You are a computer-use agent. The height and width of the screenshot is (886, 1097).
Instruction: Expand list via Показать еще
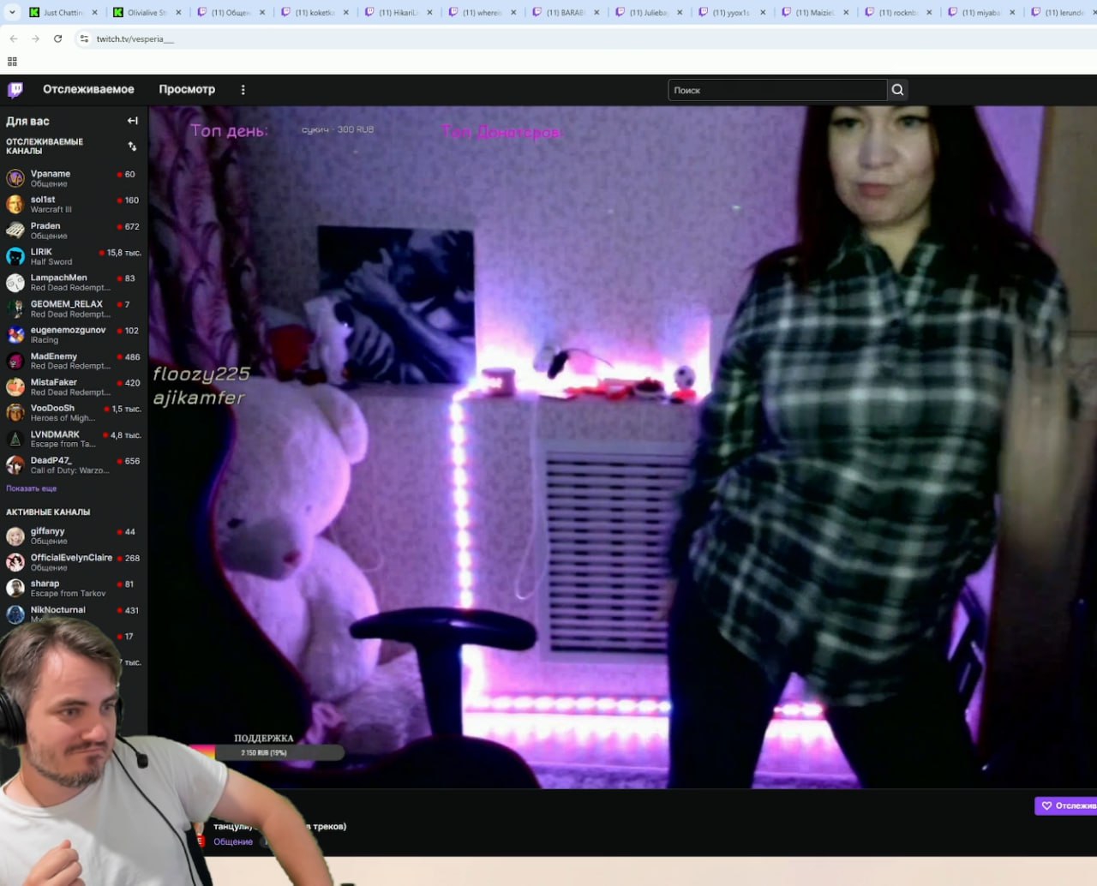coord(31,488)
